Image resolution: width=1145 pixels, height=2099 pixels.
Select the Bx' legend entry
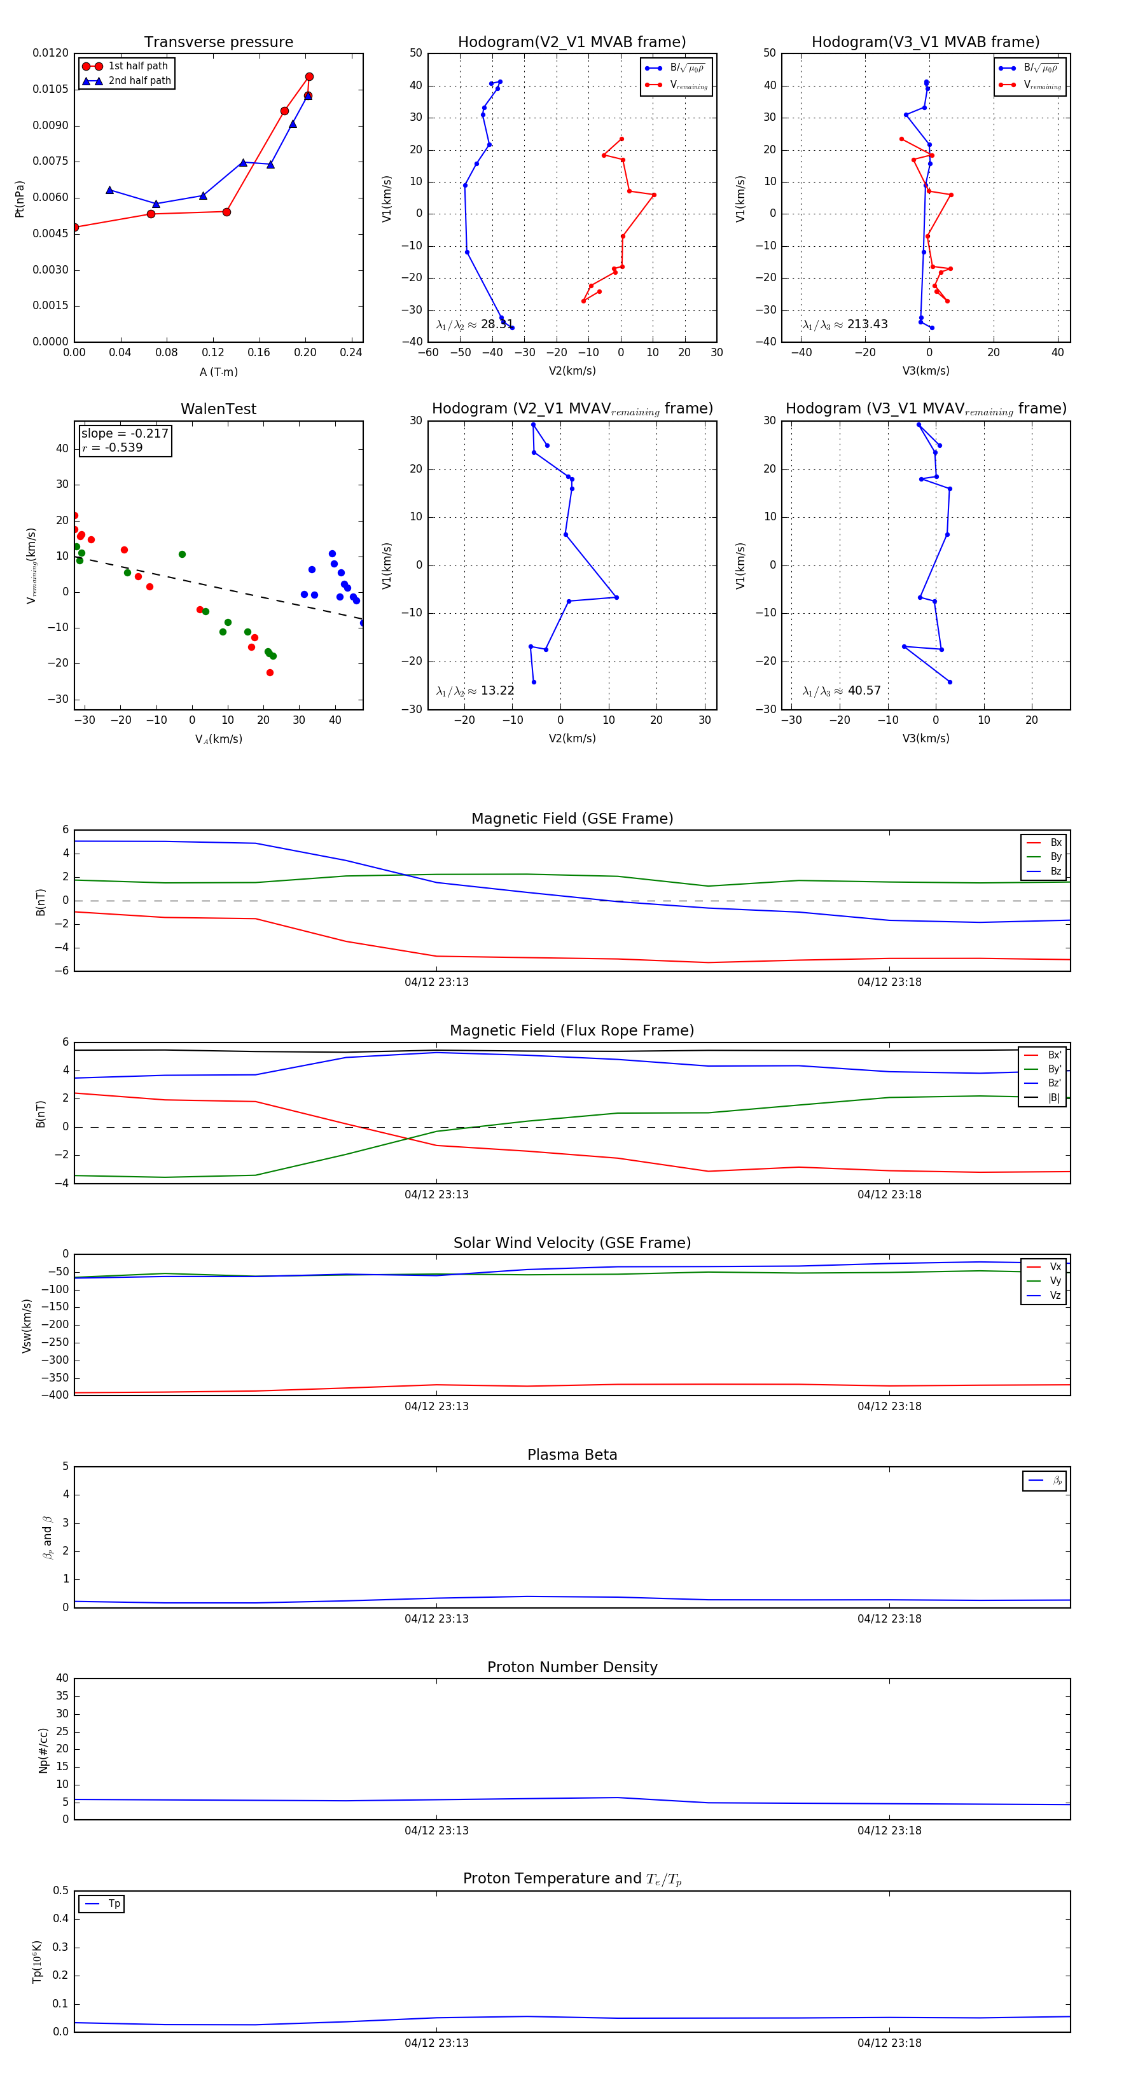pos(1043,1055)
